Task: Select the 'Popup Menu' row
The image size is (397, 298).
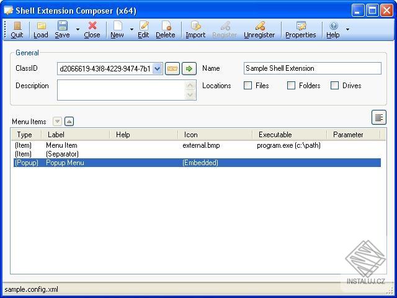Action: (197, 163)
